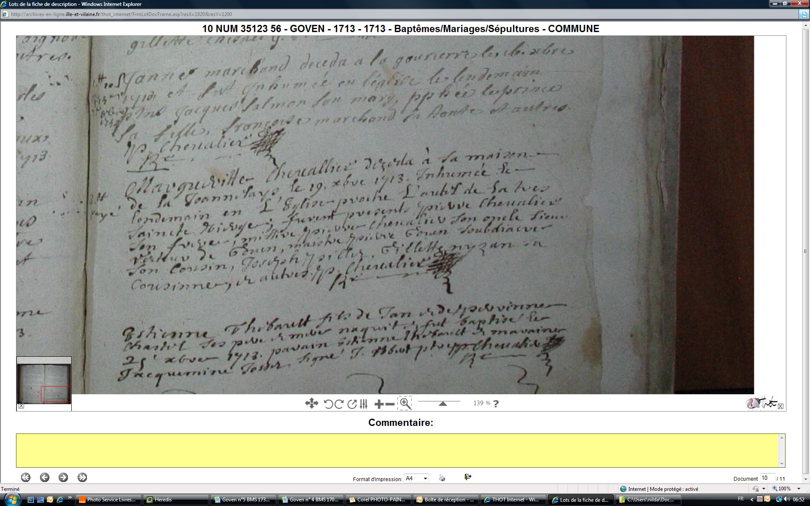Open viewer help question mark
This screenshot has width=810, height=506.
[x=496, y=404]
